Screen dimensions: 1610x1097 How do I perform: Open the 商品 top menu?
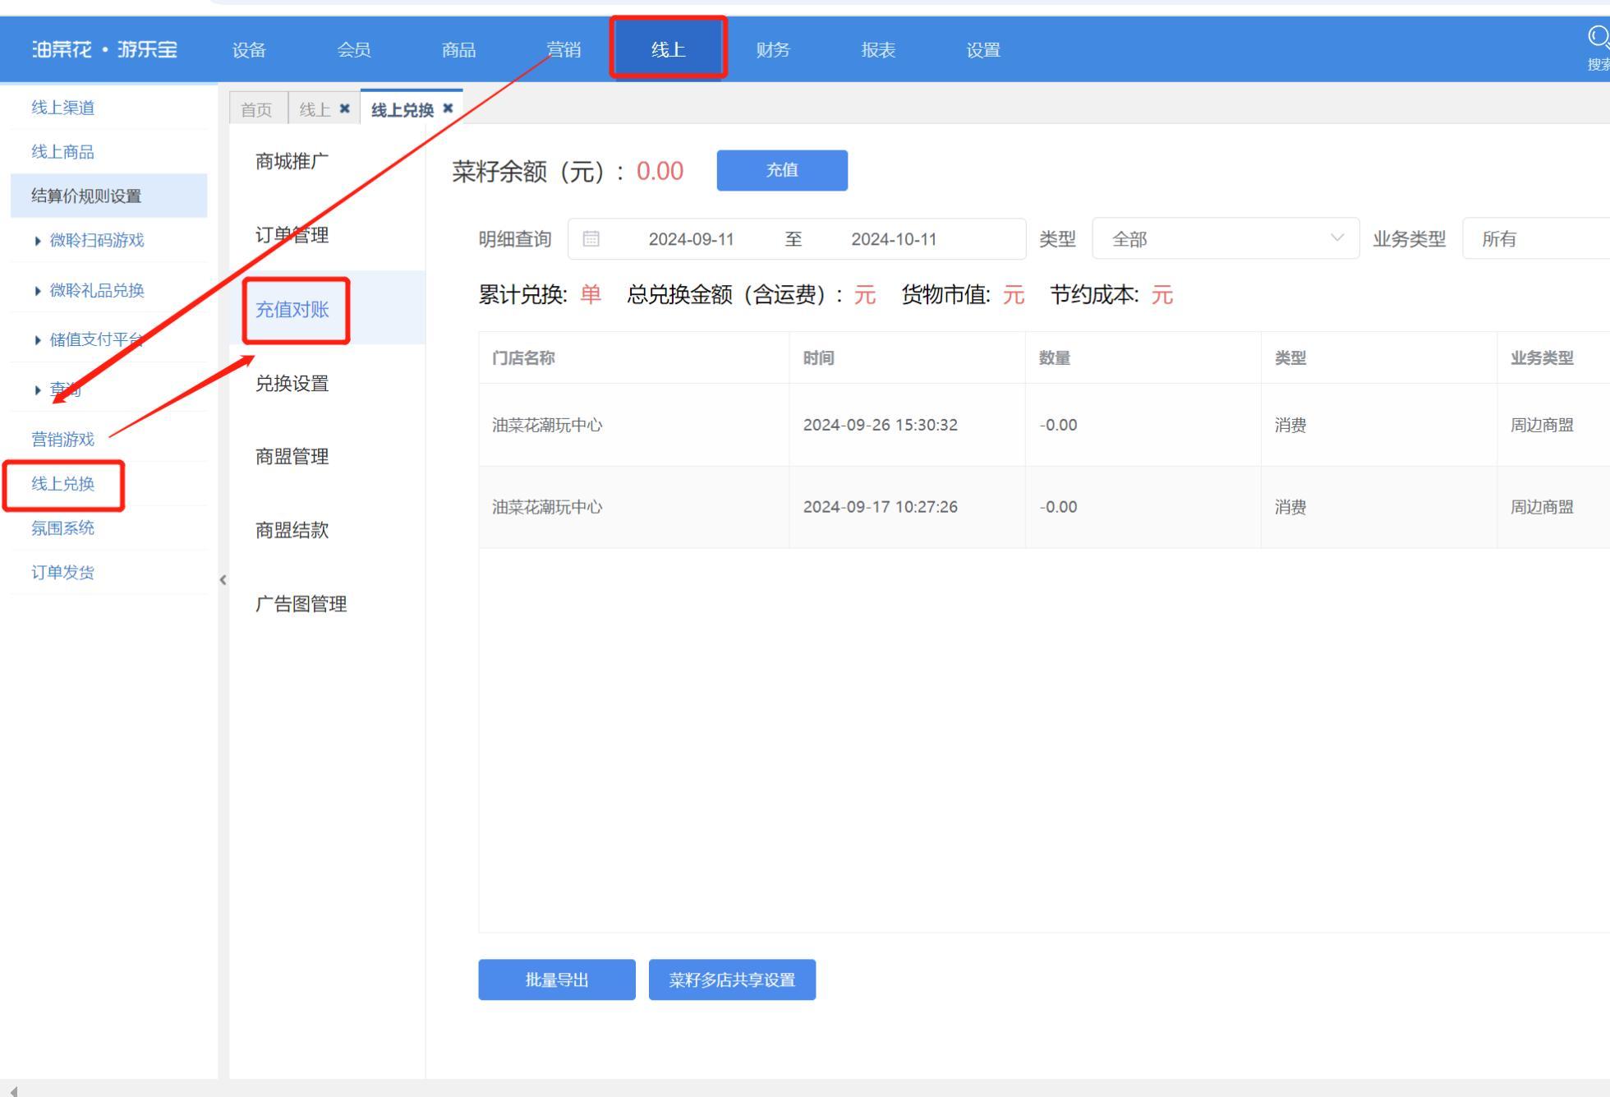459,50
